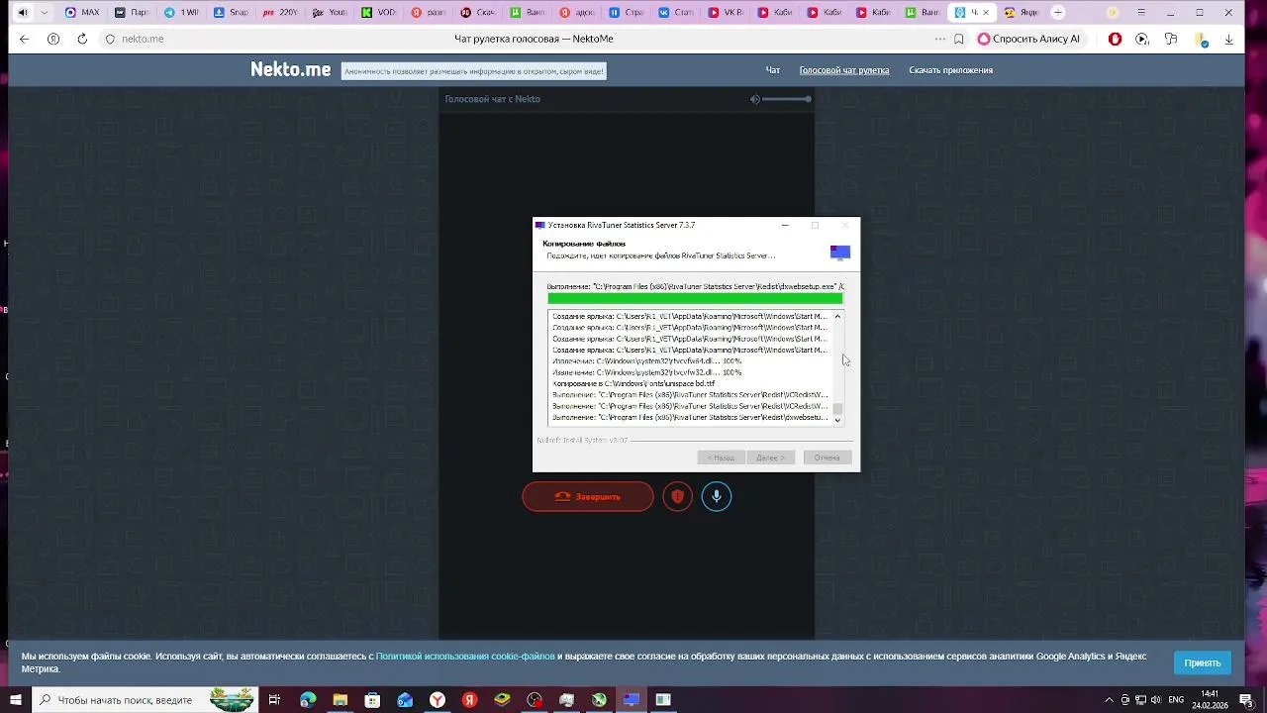The width and height of the screenshot is (1267, 713).
Task: Open Скачать приложения link
Action: [950, 70]
